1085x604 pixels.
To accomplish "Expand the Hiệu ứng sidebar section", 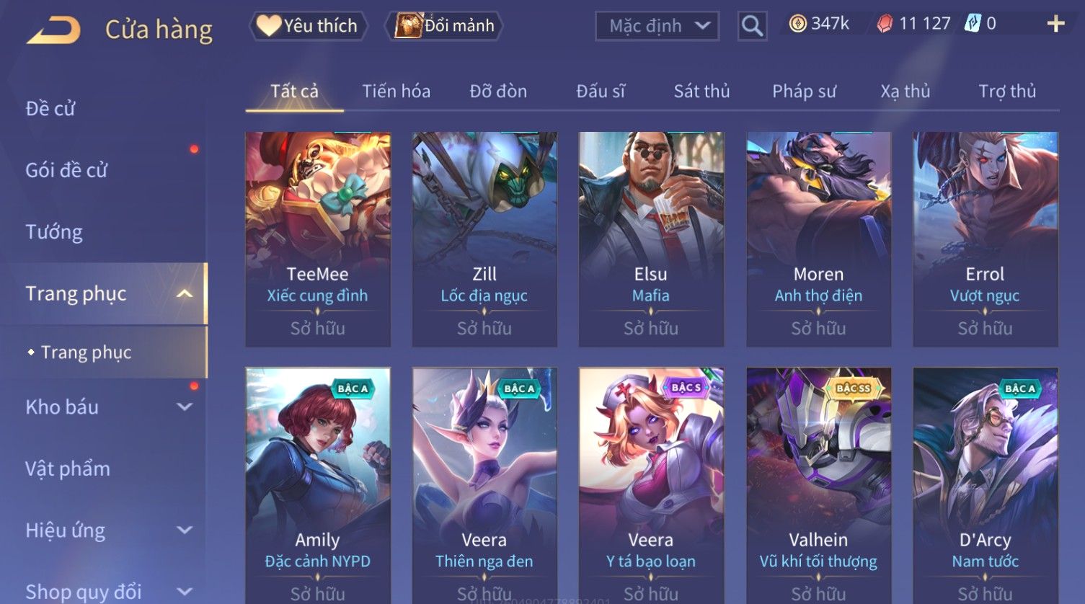I will tap(185, 530).
